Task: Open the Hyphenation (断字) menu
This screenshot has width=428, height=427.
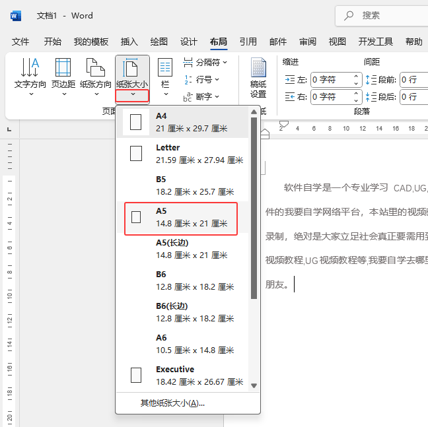Action: click(x=201, y=96)
